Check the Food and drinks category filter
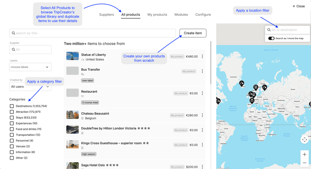311x169 pixels. (x=12, y=129)
